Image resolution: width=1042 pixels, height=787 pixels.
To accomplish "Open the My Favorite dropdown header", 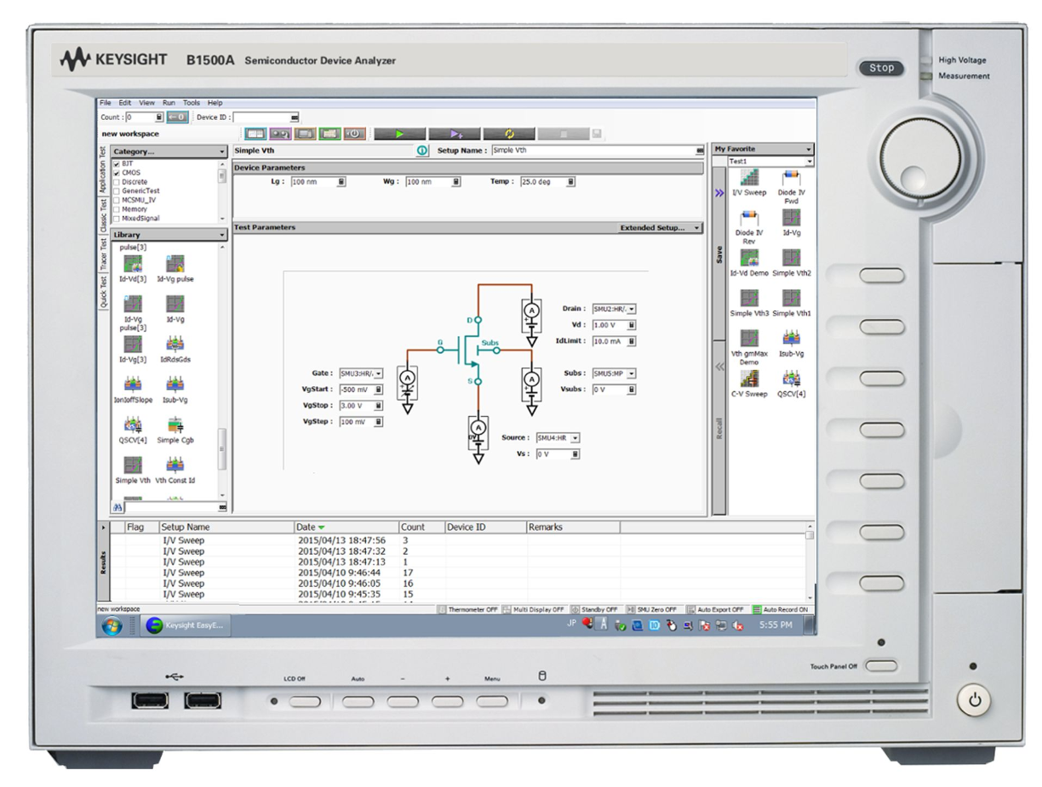I will point(763,149).
